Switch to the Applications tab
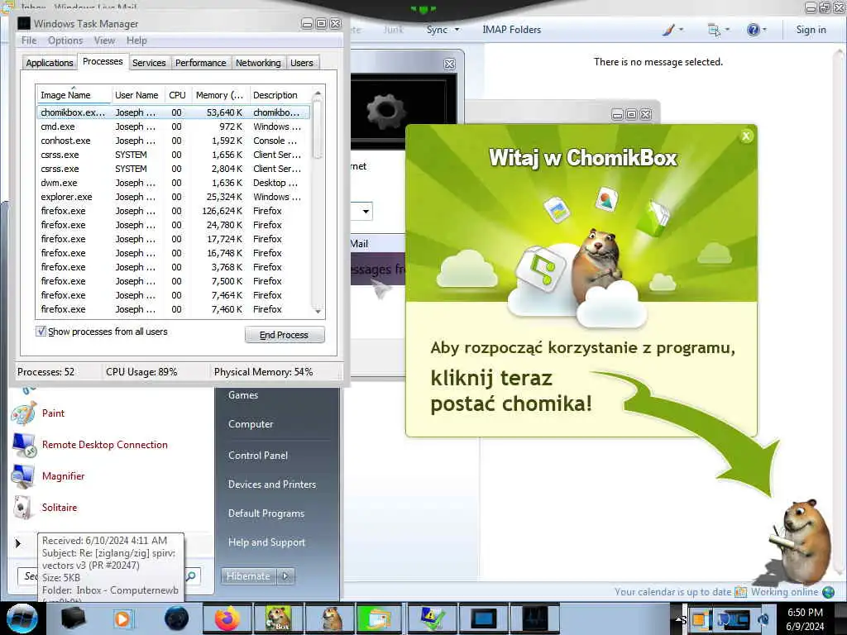847x635 pixels. tap(50, 63)
